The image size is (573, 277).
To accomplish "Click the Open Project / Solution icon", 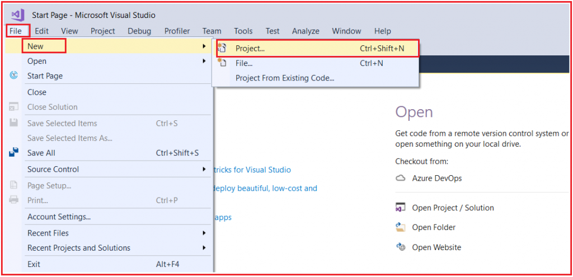I will pyautogui.click(x=401, y=208).
